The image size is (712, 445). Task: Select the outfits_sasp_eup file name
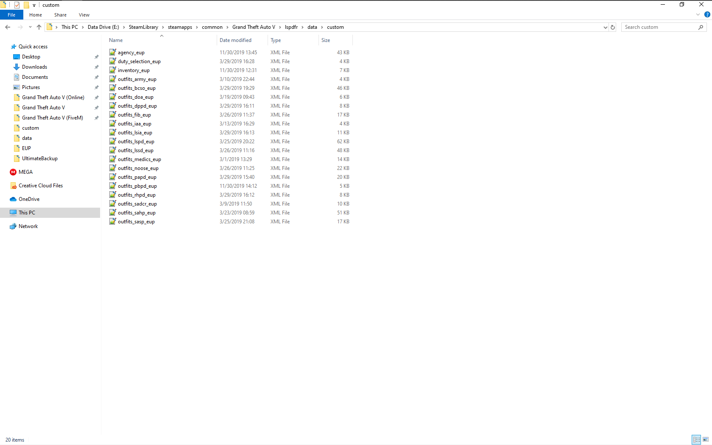click(x=136, y=222)
